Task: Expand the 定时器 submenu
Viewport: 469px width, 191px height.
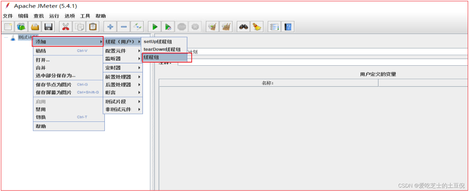Action: [123, 68]
